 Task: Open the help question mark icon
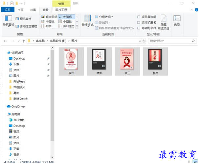click(x=196, y=10)
